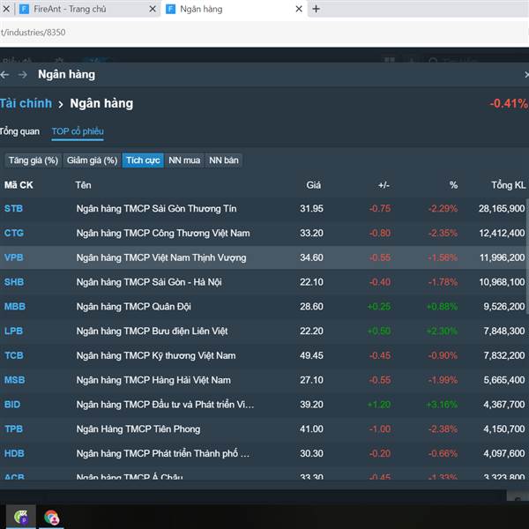Click the Tên column header
The image size is (529, 529).
[84, 185]
